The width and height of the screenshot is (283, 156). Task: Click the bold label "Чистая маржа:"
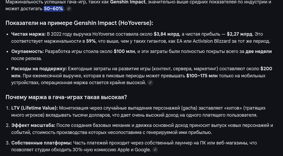point(28,34)
